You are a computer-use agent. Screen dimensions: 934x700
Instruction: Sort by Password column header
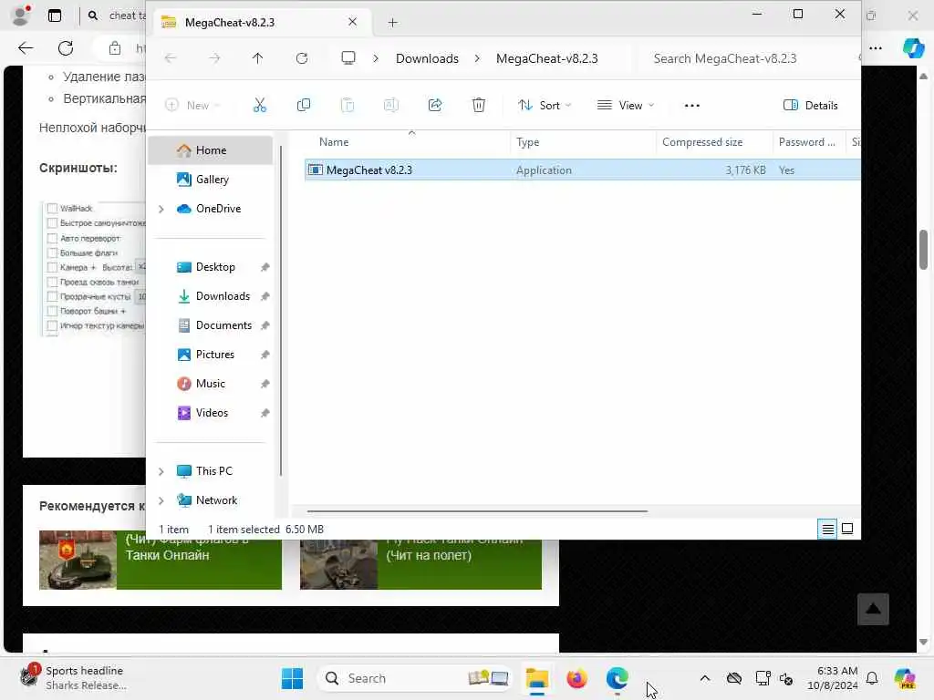[x=808, y=141]
